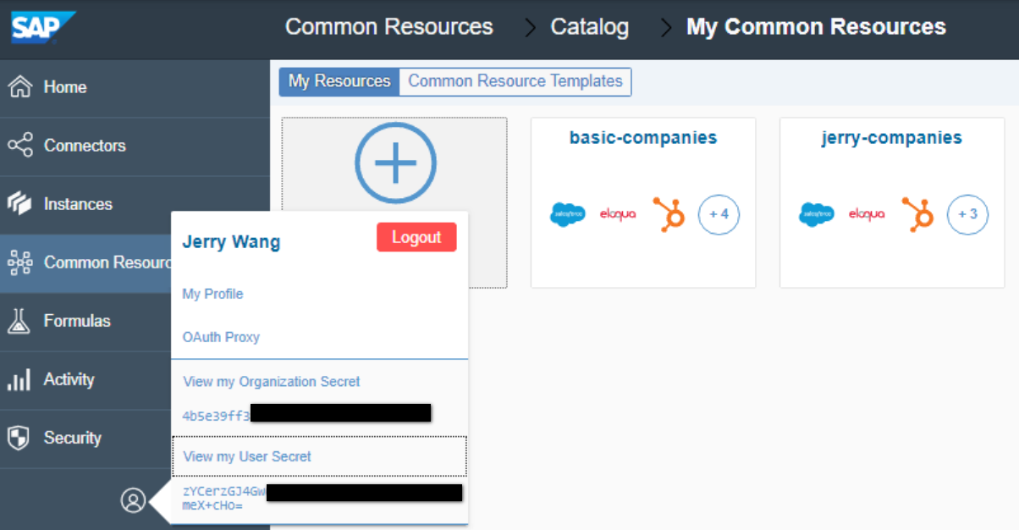Click the plus icon to add resource
Viewport: 1019px width, 530px height.
[x=395, y=163]
